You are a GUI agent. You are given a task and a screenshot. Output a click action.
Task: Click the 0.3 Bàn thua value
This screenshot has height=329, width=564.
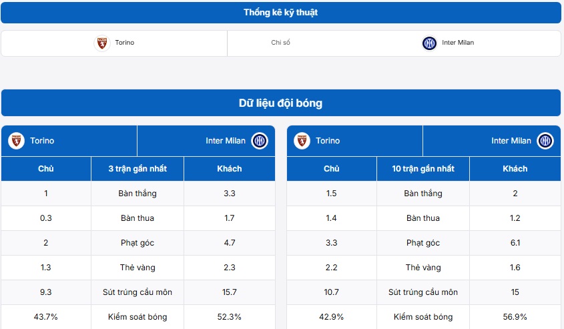(x=46, y=218)
